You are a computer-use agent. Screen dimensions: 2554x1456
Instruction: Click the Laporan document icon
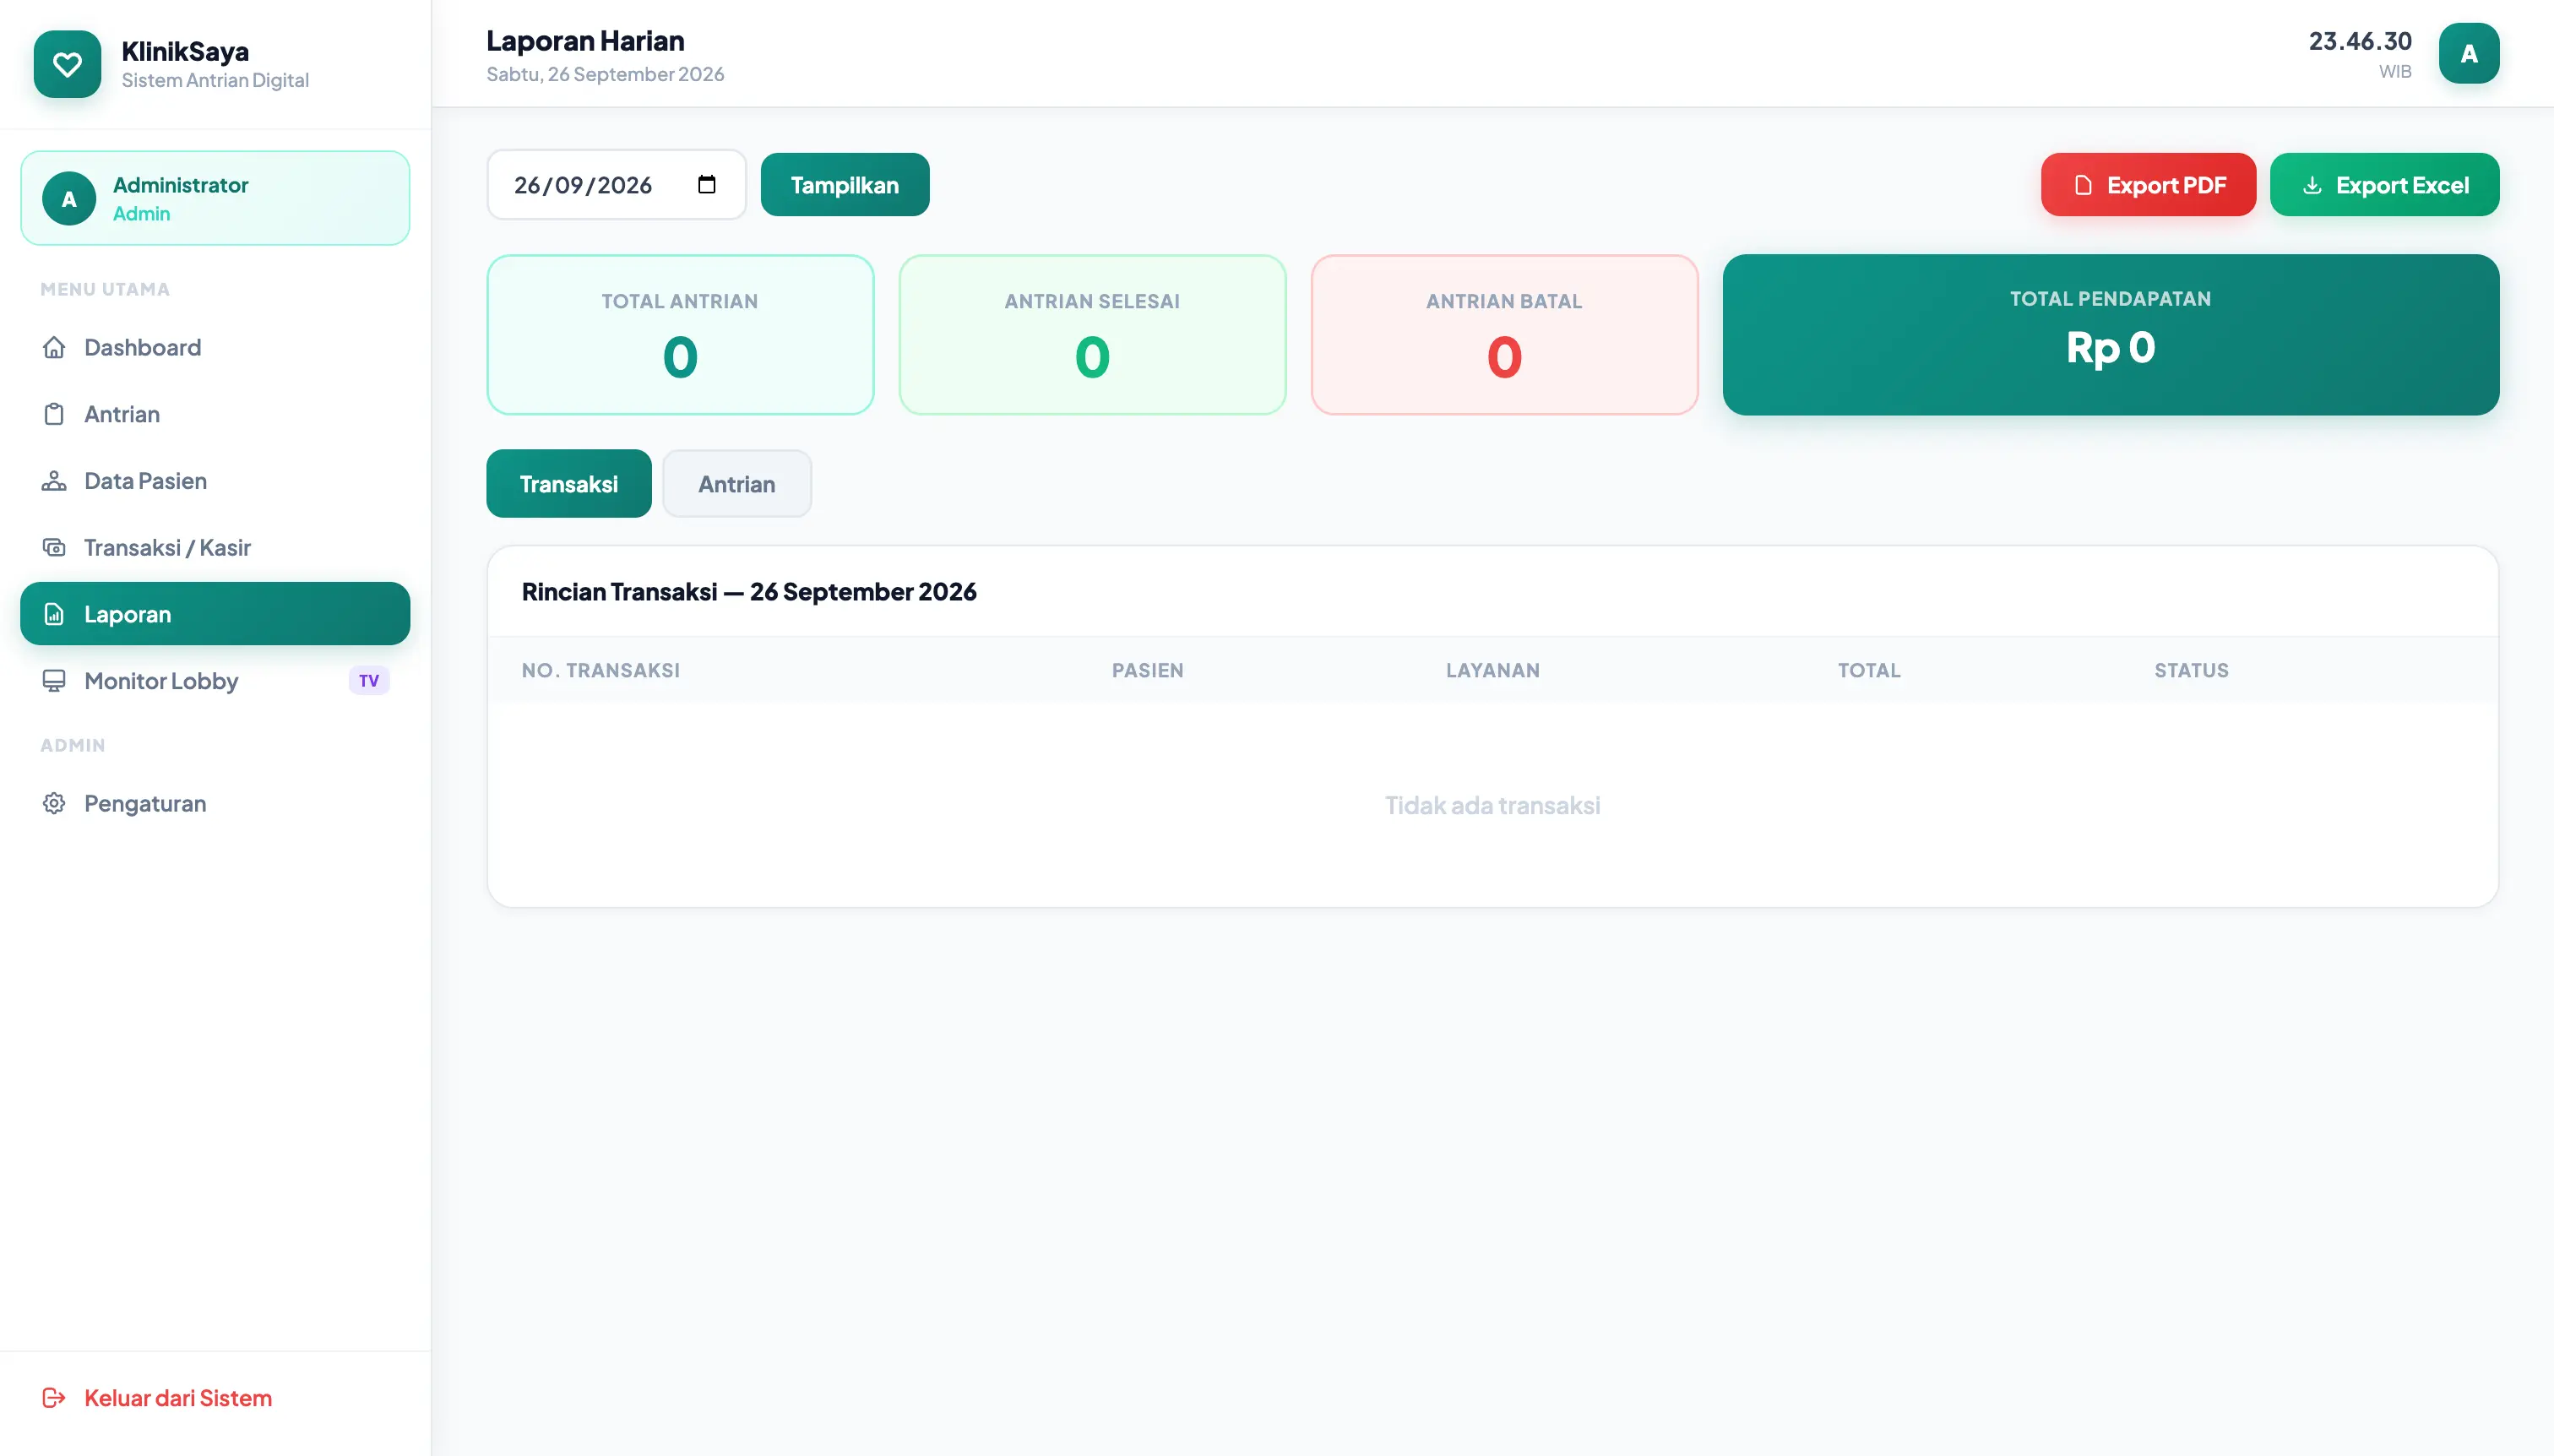tap(54, 614)
